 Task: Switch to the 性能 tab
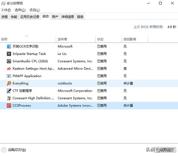tap(14, 17)
